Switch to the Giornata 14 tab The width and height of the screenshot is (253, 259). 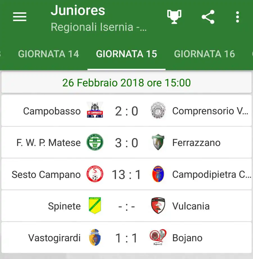click(x=48, y=54)
